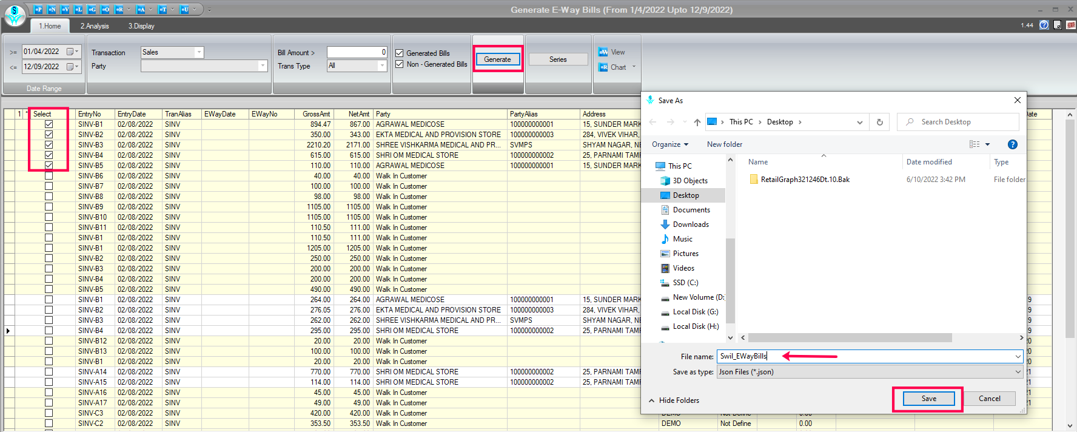The image size is (1077, 432).
Task: Open end date 12/09/2022 calendar dropdown
Action: pyautogui.click(x=73, y=67)
